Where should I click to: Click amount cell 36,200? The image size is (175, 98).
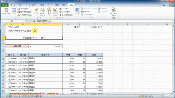pyautogui.click(x=94, y=65)
